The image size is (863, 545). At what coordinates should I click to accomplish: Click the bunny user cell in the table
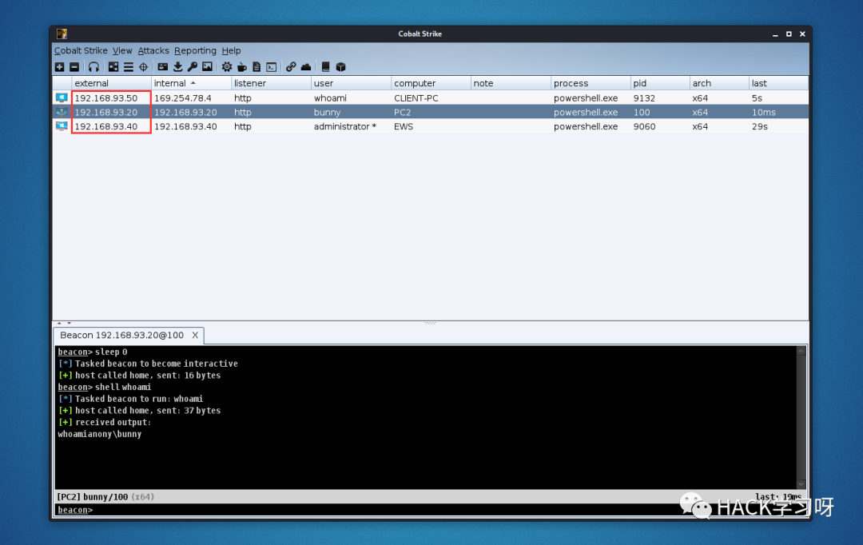point(328,113)
